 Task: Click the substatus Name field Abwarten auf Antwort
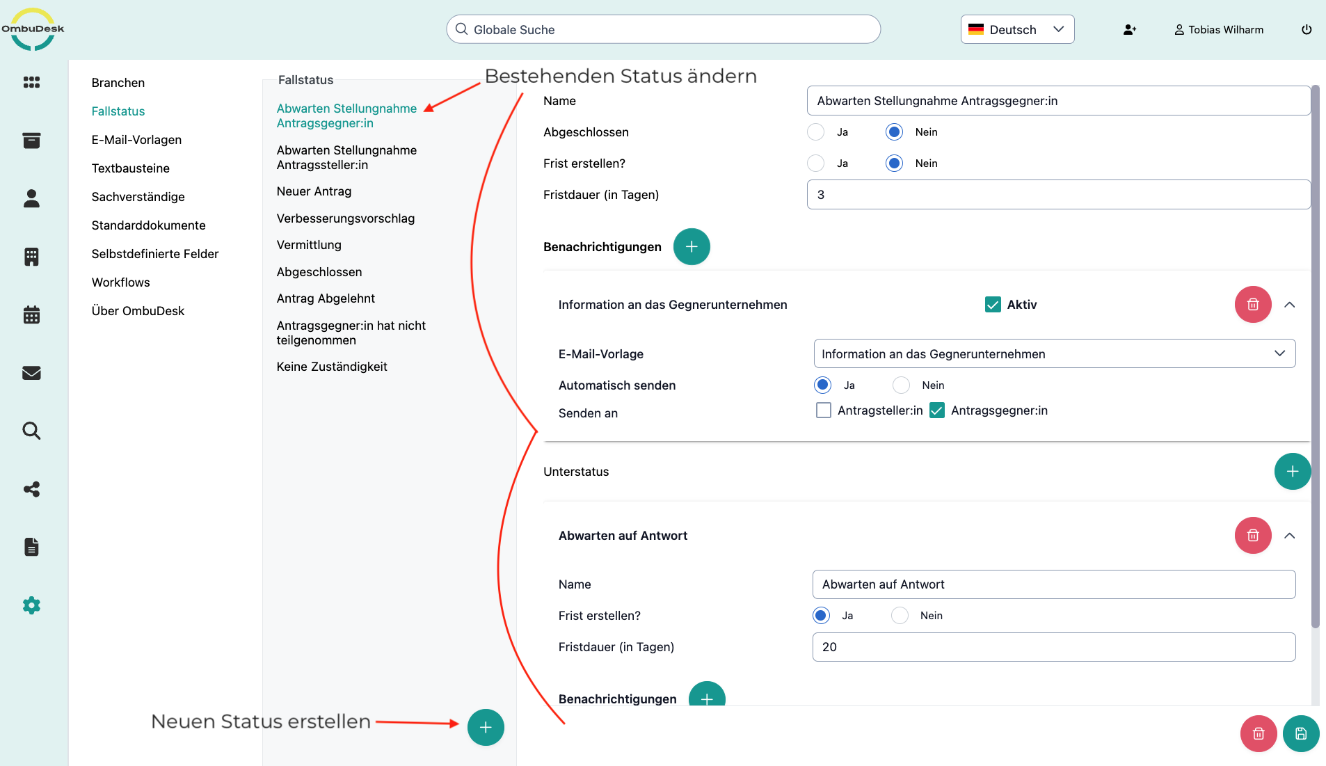point(1054,584)
